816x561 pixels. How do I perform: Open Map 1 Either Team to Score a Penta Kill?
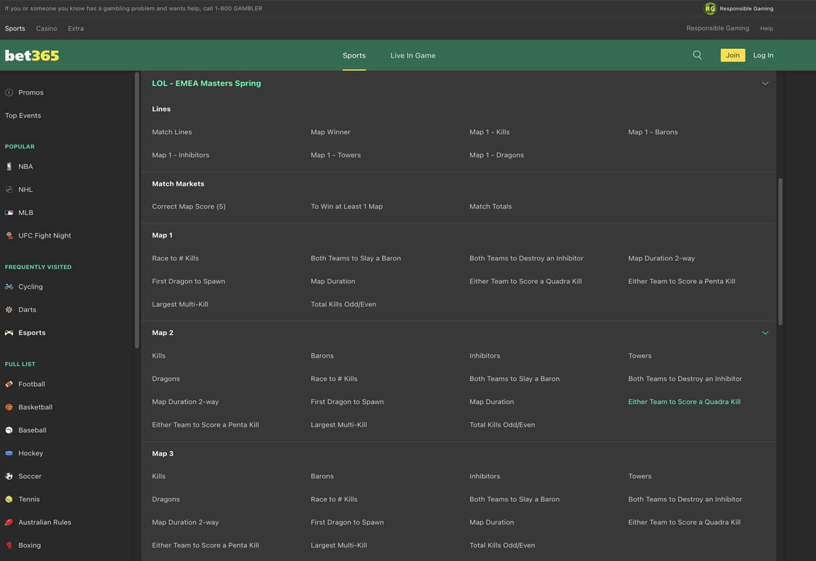[682, 281]
